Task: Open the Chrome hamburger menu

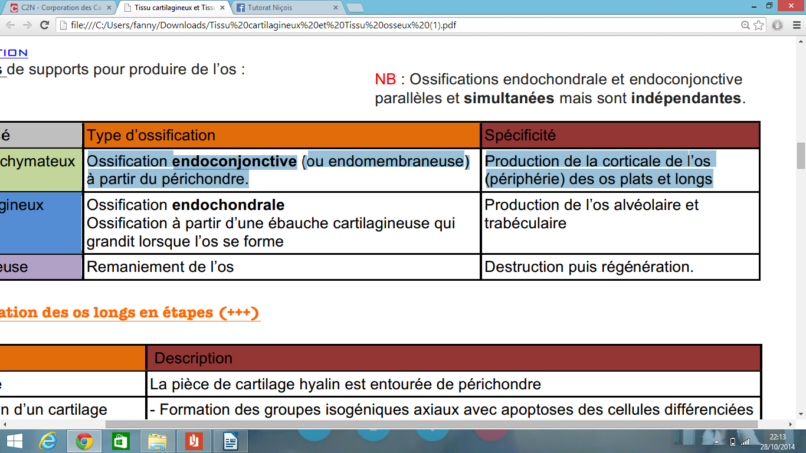Action: pos(796,25)
